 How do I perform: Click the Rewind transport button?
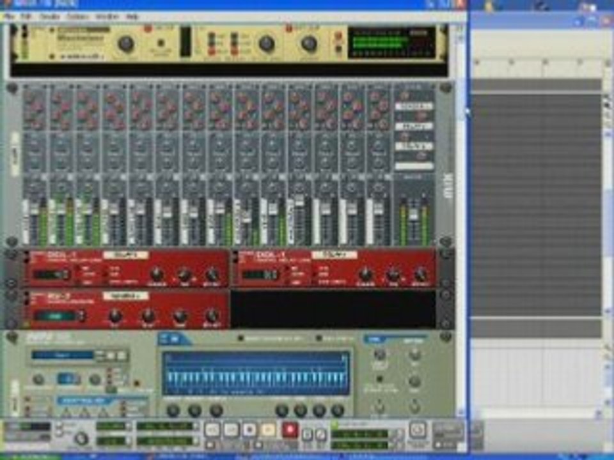tap(212, 430)
